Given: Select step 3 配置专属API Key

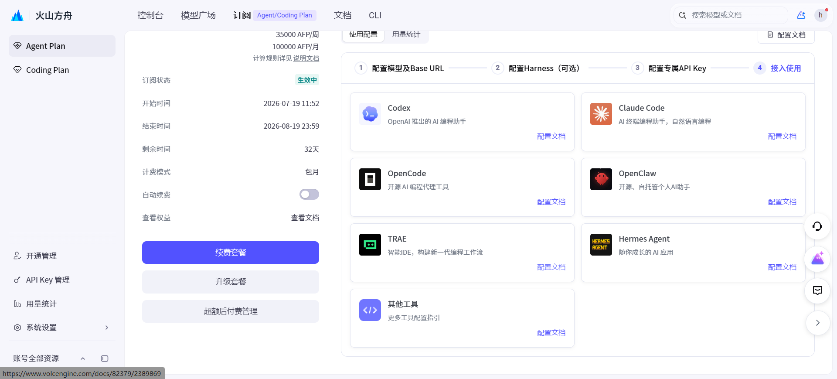Looking at the screenshot, I should coord(669,68).
